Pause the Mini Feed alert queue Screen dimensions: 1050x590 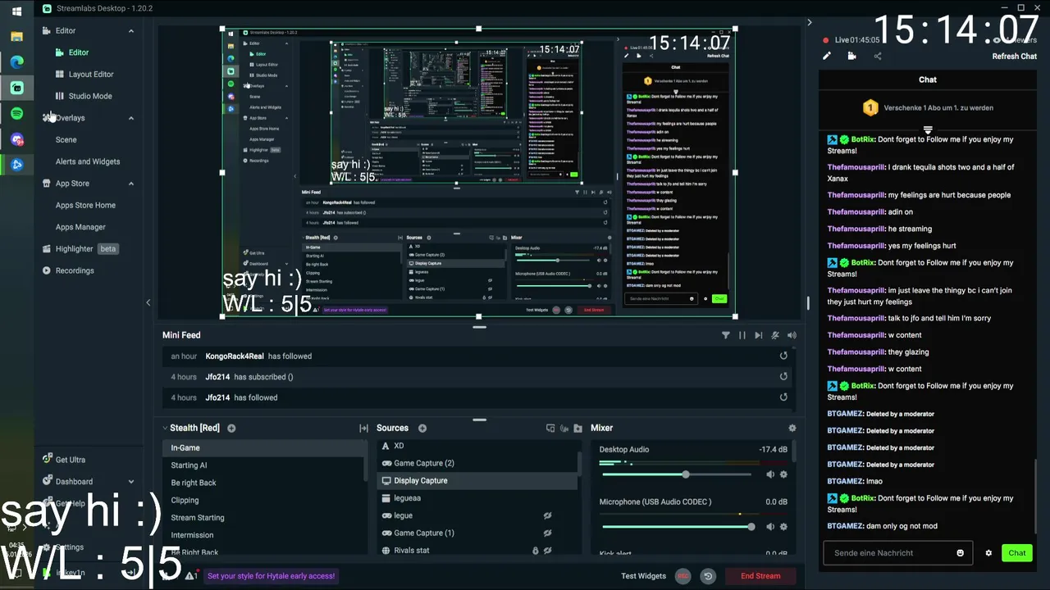point(742,335)
